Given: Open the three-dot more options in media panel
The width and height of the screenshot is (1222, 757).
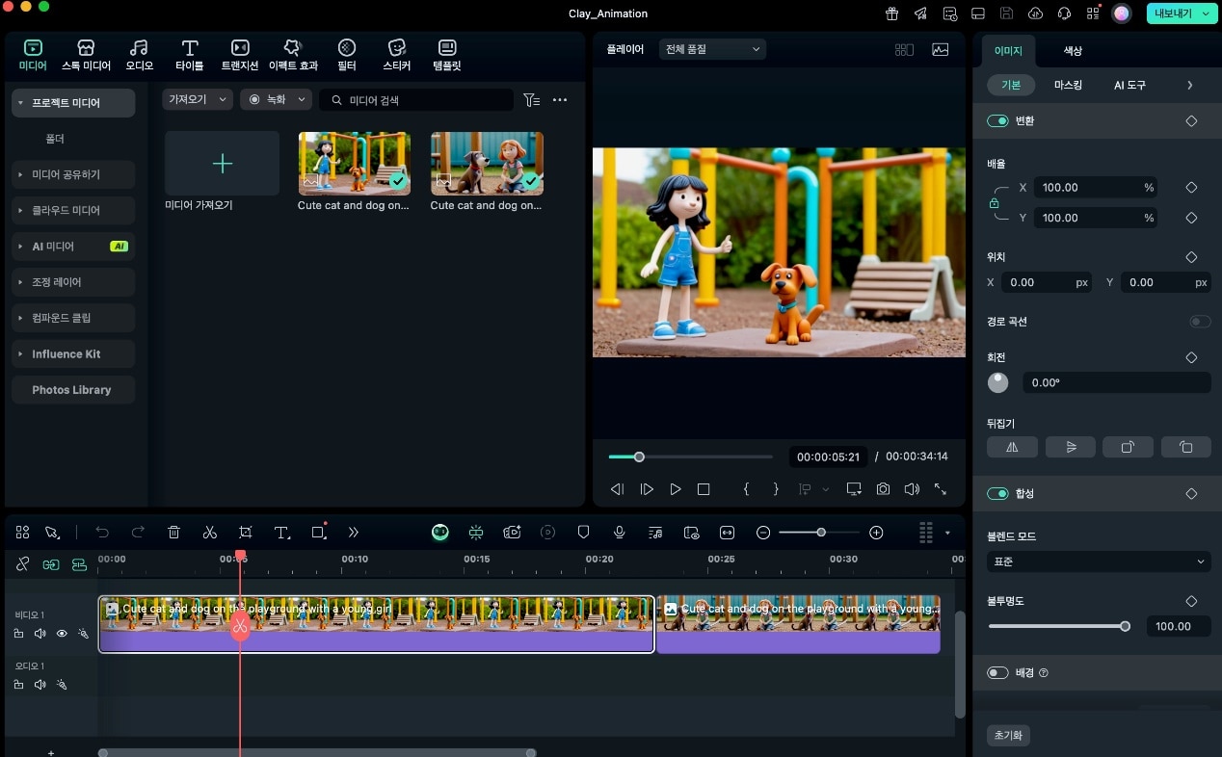Looking at the screenshot, I should [560, 99].
